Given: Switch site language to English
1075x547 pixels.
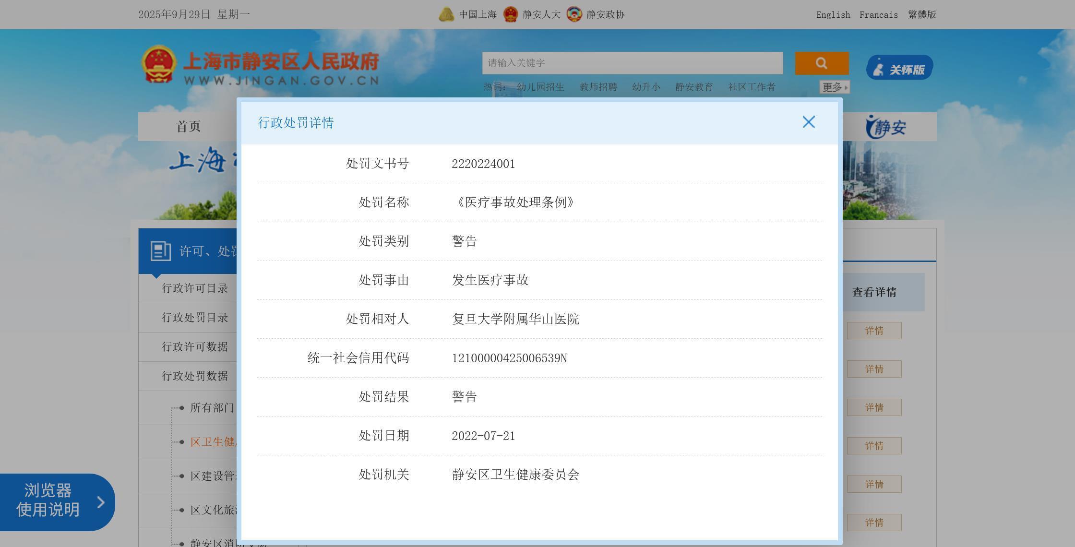Looking at the screenshot, I should (x=833, y=15).
